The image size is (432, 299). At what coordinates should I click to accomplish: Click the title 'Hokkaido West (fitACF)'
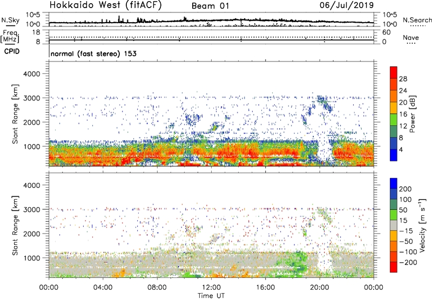pyautogui.click(x=105, y=5)
